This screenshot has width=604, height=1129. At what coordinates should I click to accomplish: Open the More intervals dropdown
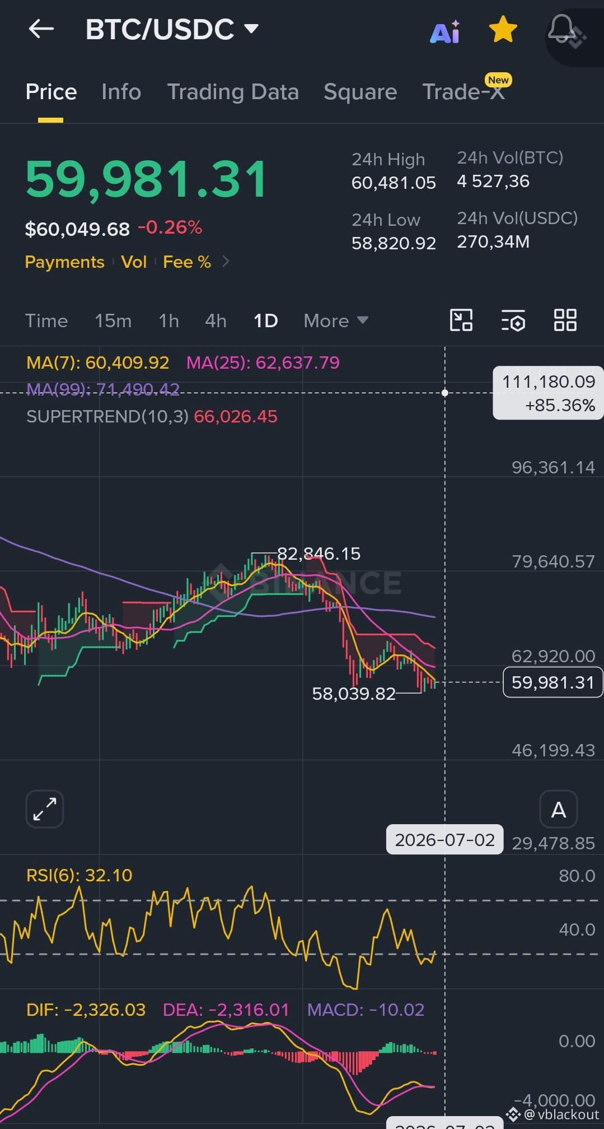(336, 321)
